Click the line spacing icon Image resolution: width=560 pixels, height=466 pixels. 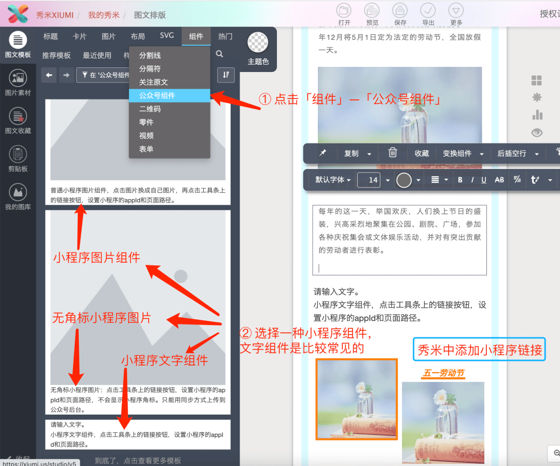(517, 180)
